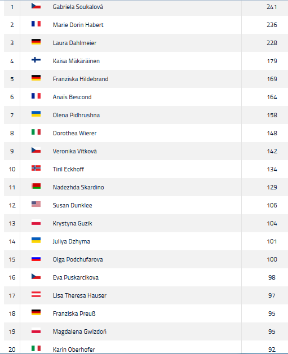This screenshot has width=288, height=354.
Task: Click the Italy flag beside Dorothea Wierer
Action: (36, 132)
